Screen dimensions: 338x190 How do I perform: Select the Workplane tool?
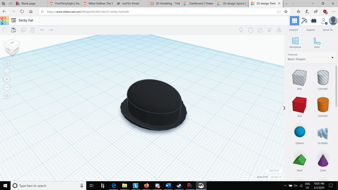pos(295,42)
